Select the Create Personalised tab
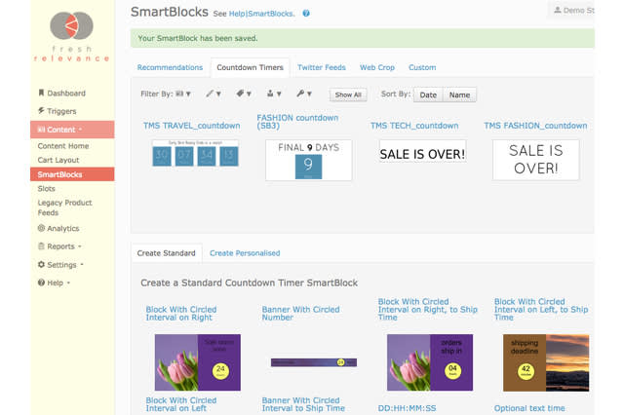Screen dimensions: 624x415 (245, 253)
